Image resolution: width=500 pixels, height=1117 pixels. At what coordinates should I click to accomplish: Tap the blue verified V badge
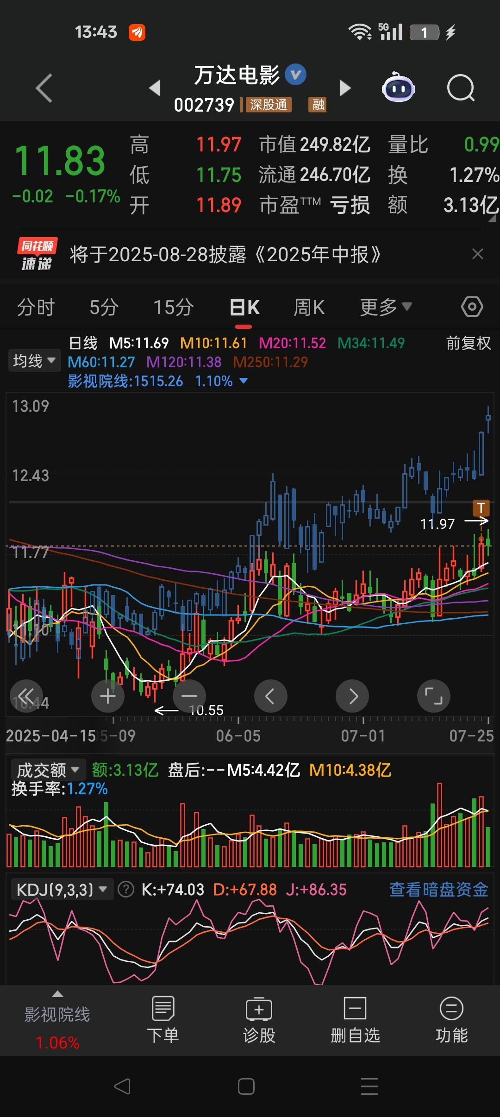coord(295,75)
